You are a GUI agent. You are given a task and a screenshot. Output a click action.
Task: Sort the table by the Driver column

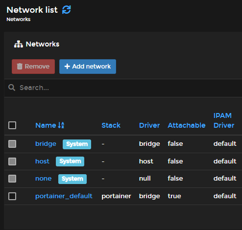pyautogui.click(x=149, y=125)
